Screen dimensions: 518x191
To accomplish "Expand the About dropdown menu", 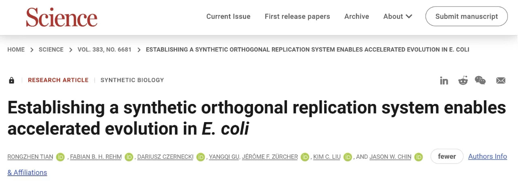I will (398, 17).
